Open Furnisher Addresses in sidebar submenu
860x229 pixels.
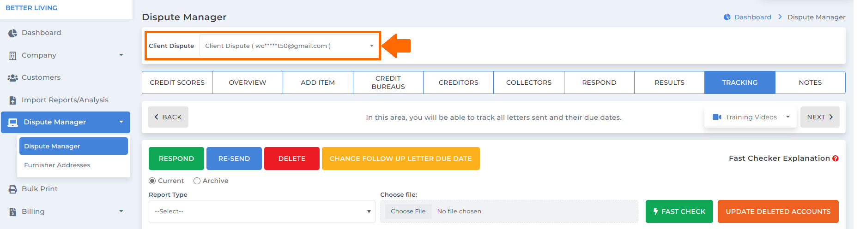(57, 165)
